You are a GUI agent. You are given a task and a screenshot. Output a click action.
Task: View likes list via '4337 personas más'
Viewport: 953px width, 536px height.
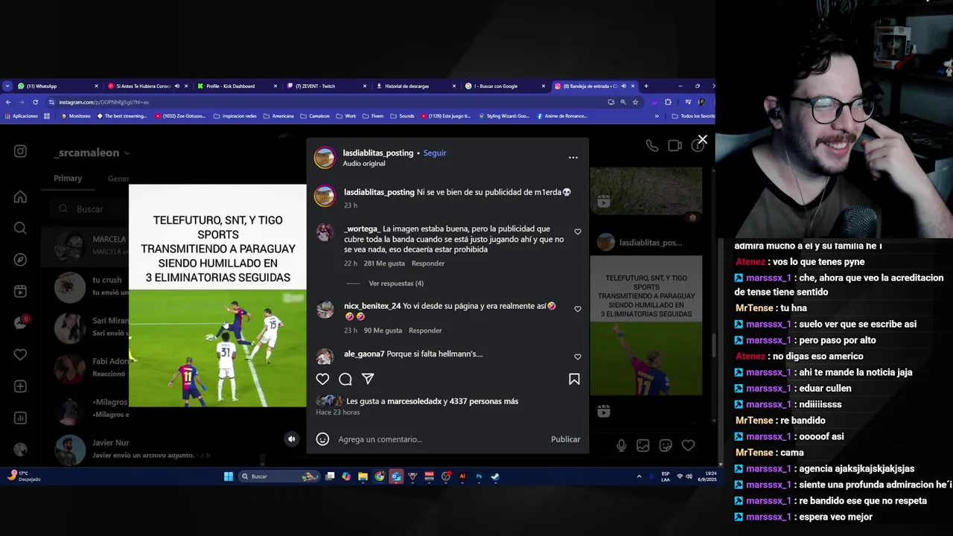(x=484, y=401)
